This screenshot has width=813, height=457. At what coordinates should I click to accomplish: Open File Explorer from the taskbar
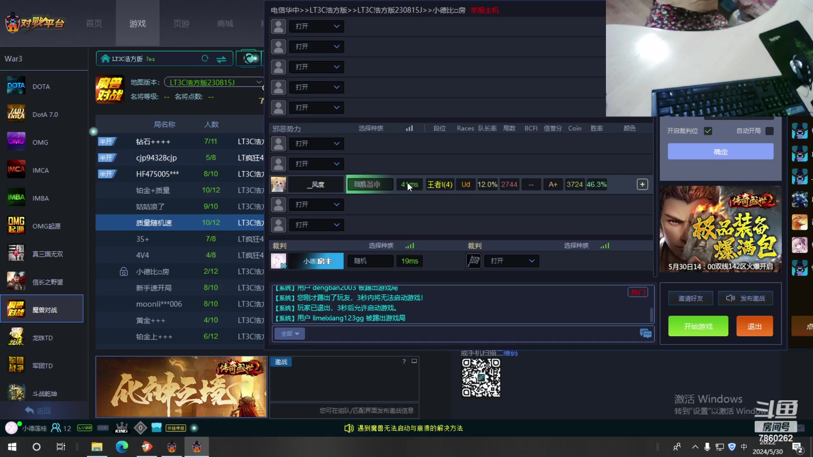tap(97, 447)
